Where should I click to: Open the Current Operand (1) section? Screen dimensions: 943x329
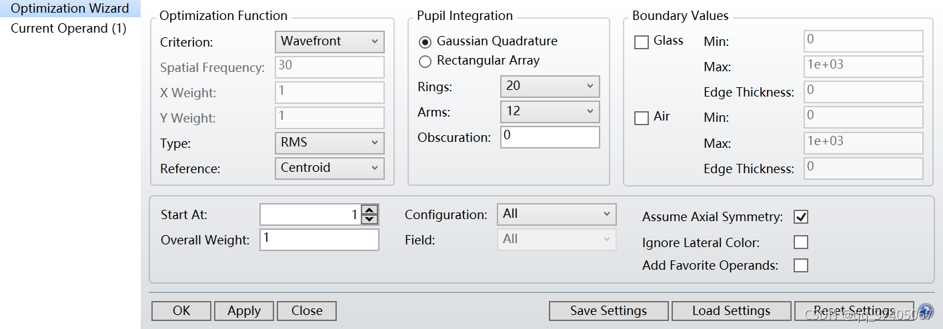[x=69, y=29]
